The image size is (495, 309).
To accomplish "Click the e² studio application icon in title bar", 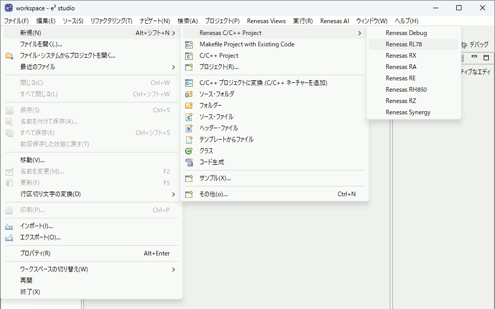I will pyautogui.click(x=9, y=8).
